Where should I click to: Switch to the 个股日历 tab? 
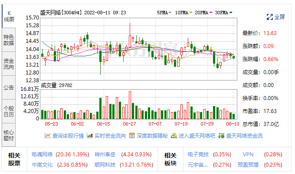[9, 111]
